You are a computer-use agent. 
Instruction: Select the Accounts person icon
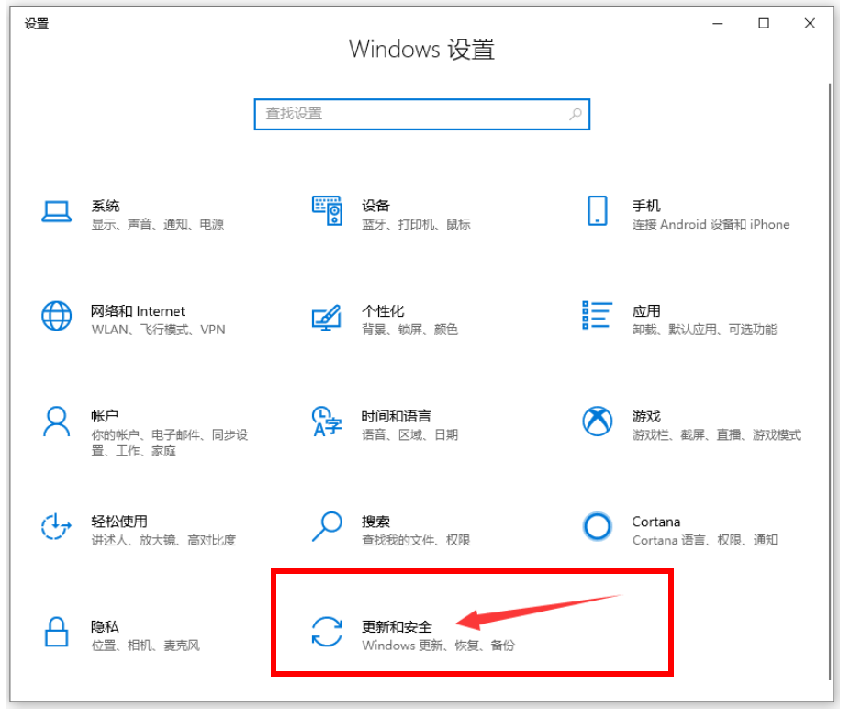click(x=56, y=421)
